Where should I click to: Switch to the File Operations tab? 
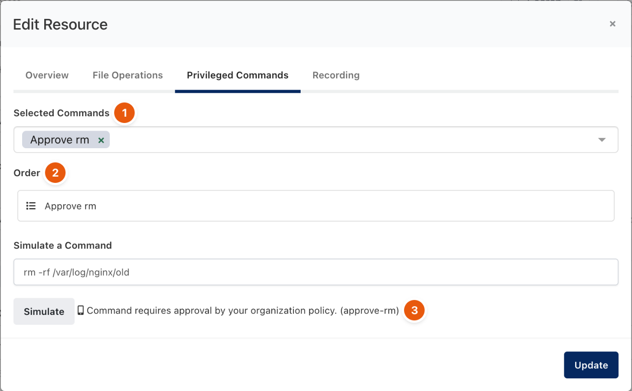(128, 75)
